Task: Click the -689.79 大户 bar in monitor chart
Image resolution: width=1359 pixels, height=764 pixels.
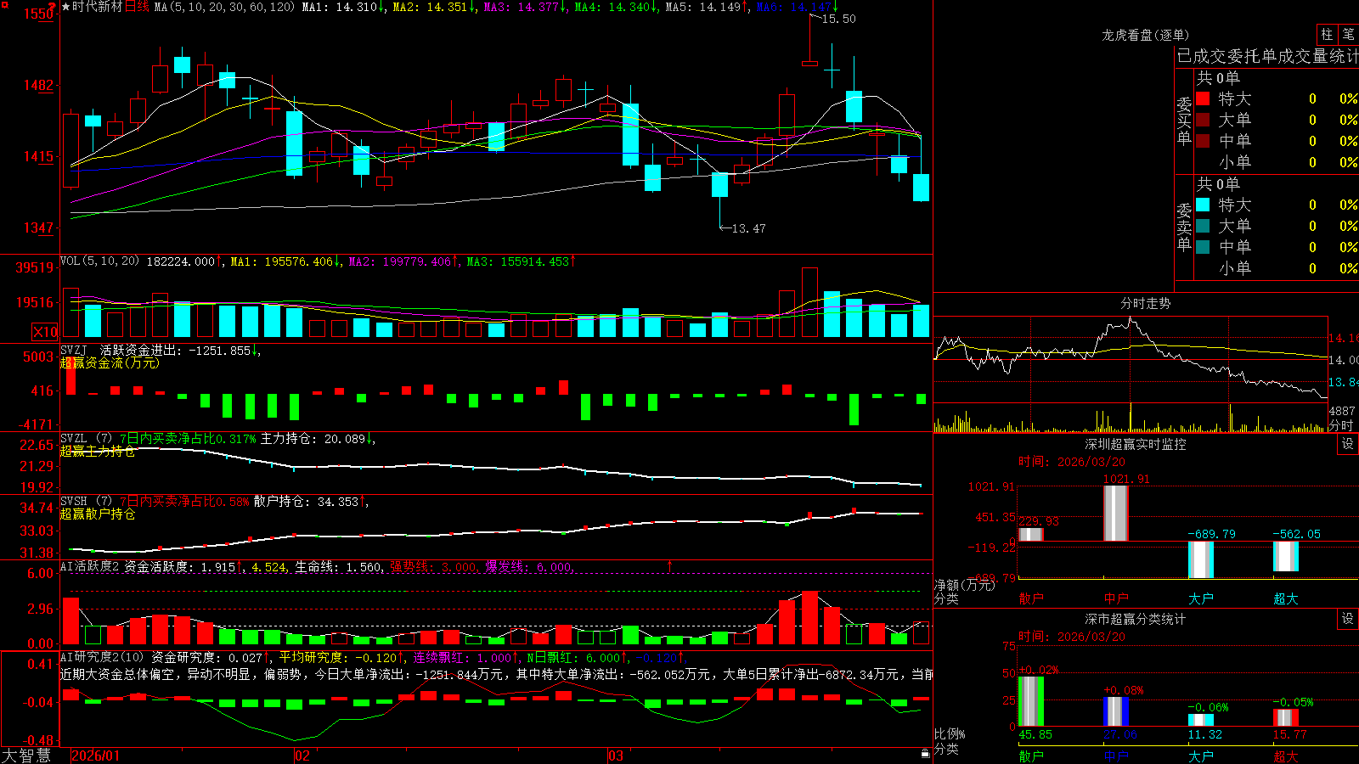Action: pos(1200,559)
